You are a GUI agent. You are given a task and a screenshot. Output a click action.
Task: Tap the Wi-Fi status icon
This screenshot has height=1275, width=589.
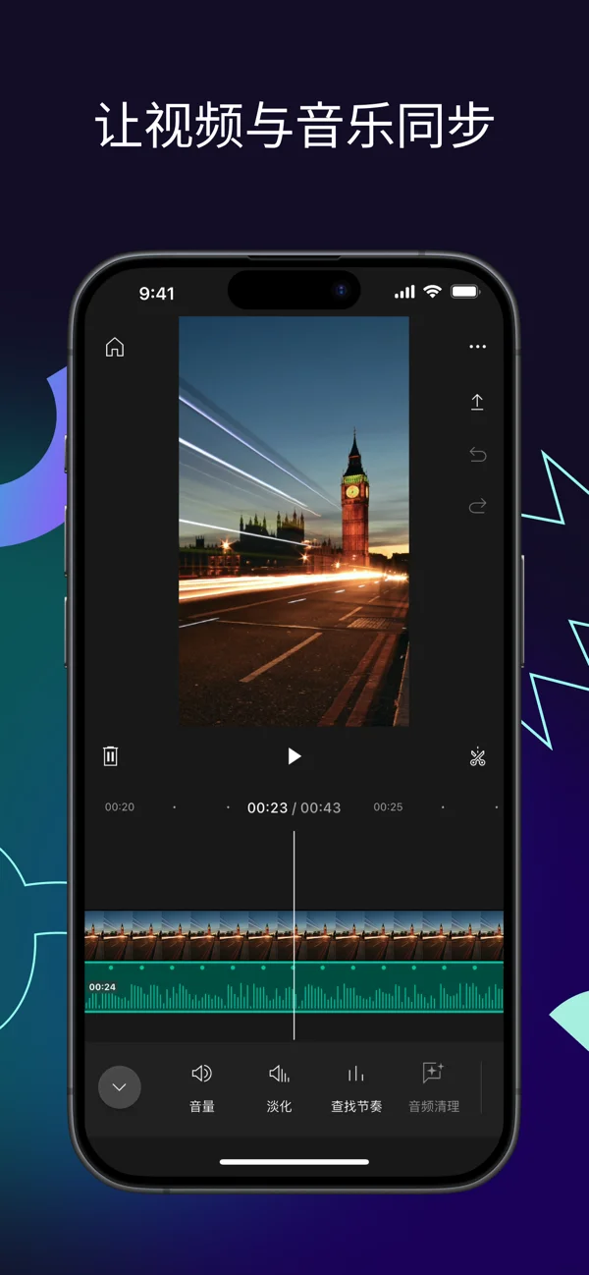pyautogui.click(x=432, y=292)
